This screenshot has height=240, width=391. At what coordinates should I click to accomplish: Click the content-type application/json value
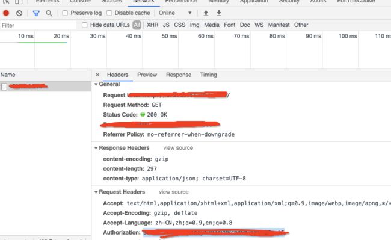pos(194,179)
